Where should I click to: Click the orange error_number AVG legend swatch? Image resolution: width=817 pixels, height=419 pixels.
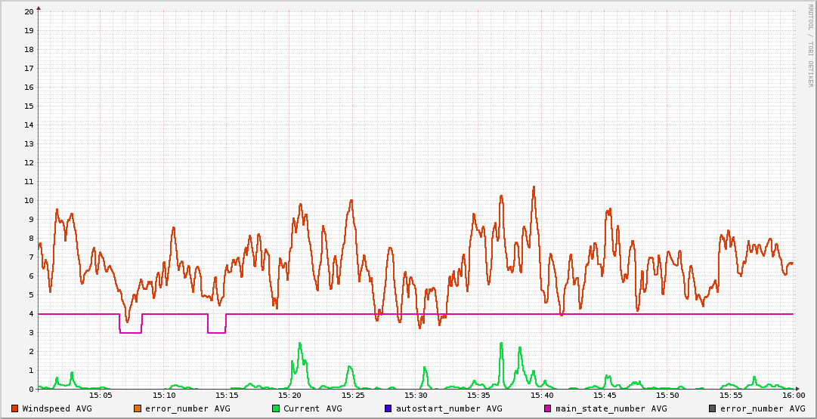[x=138, y=408]
